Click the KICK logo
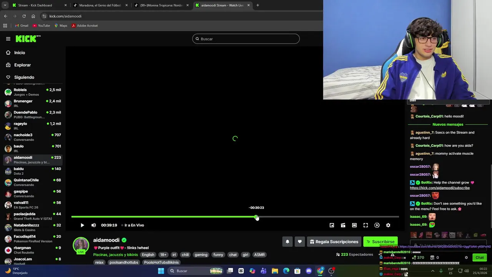 click(28, 38)
